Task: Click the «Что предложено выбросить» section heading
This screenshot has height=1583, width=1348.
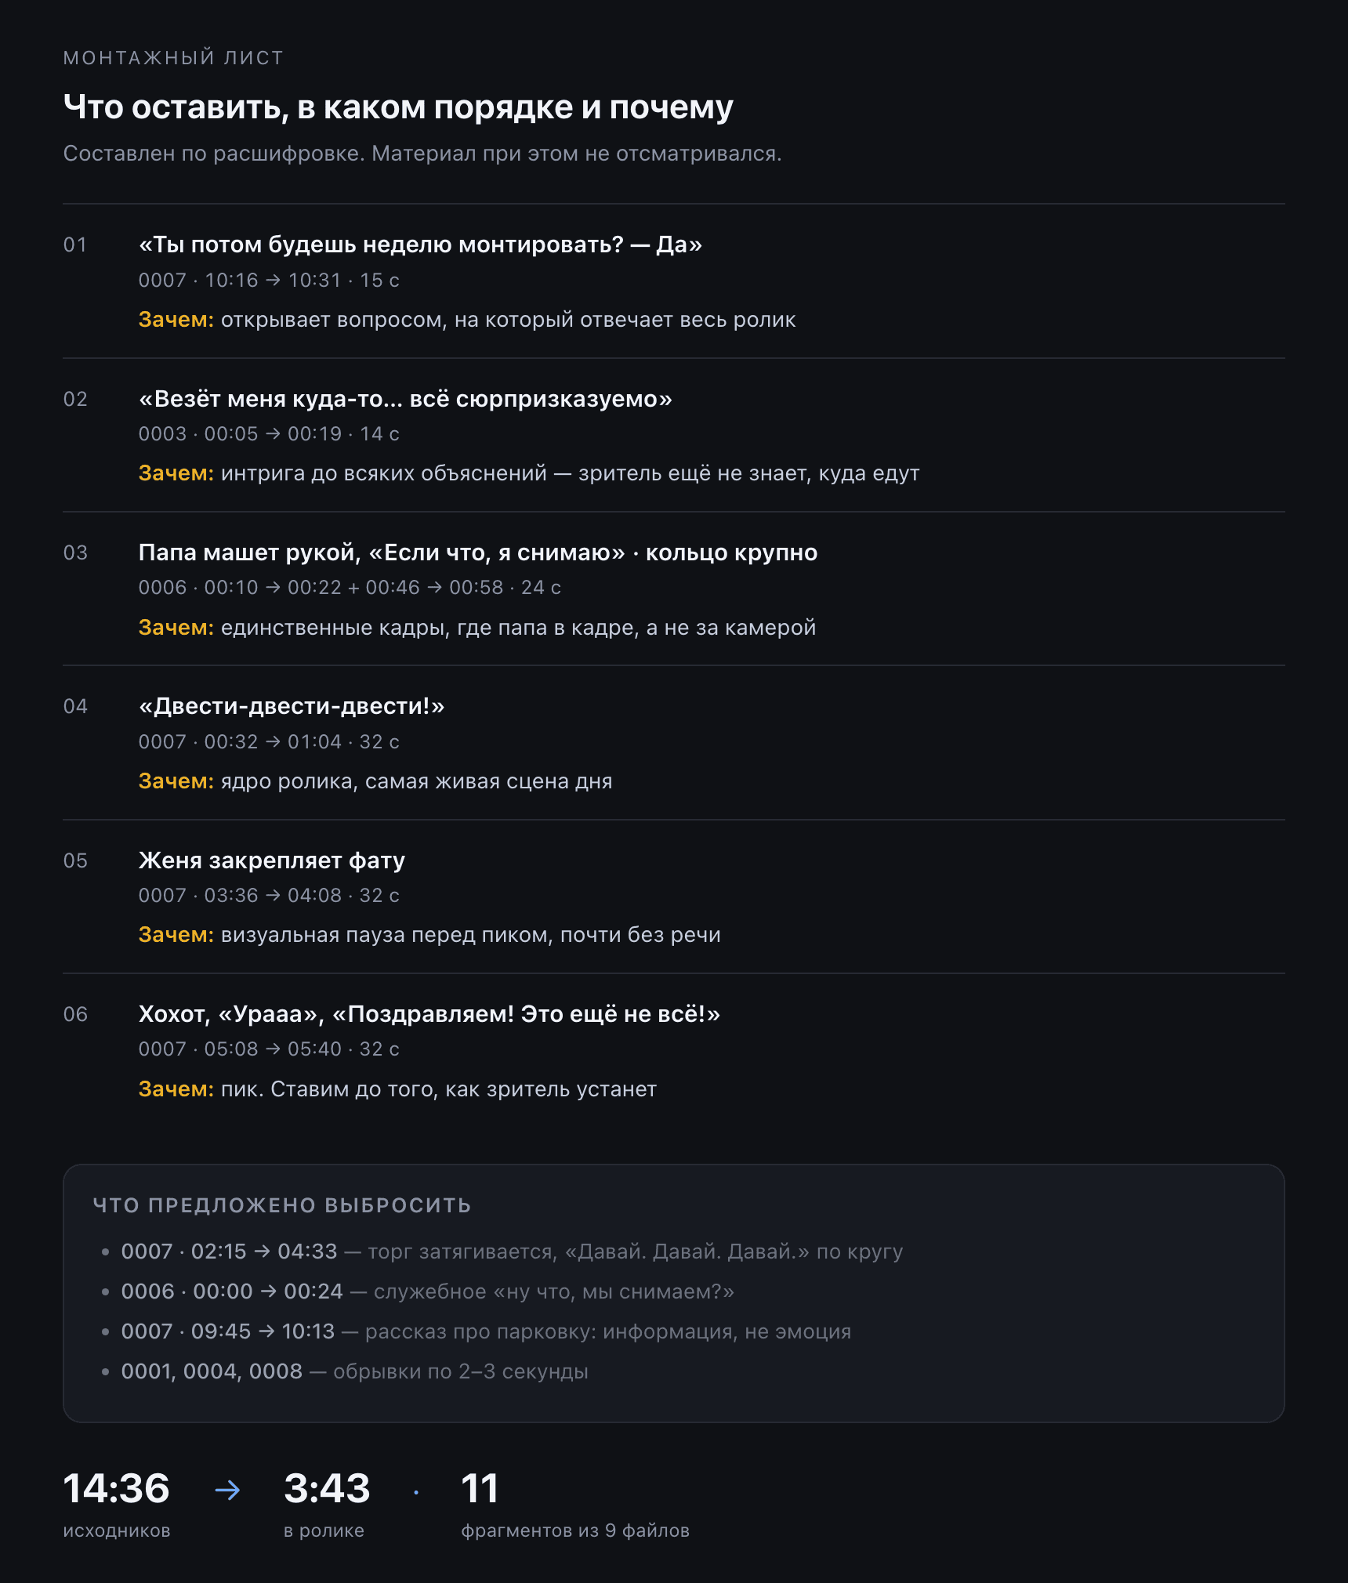Action: [282, 1205]
